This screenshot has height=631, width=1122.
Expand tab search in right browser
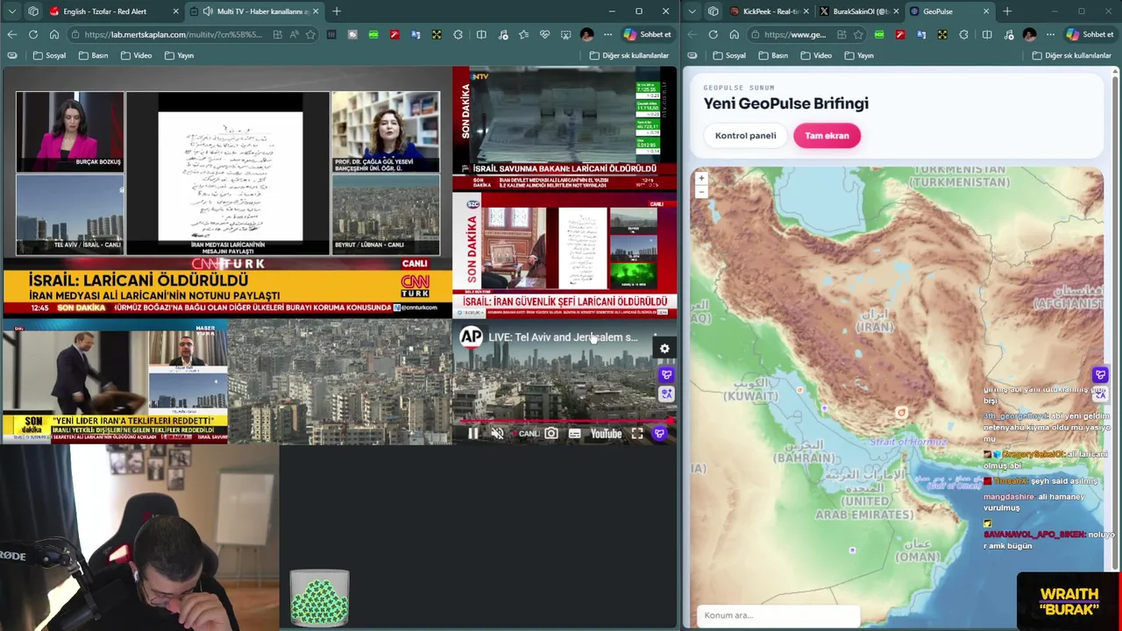click(692, 11)
